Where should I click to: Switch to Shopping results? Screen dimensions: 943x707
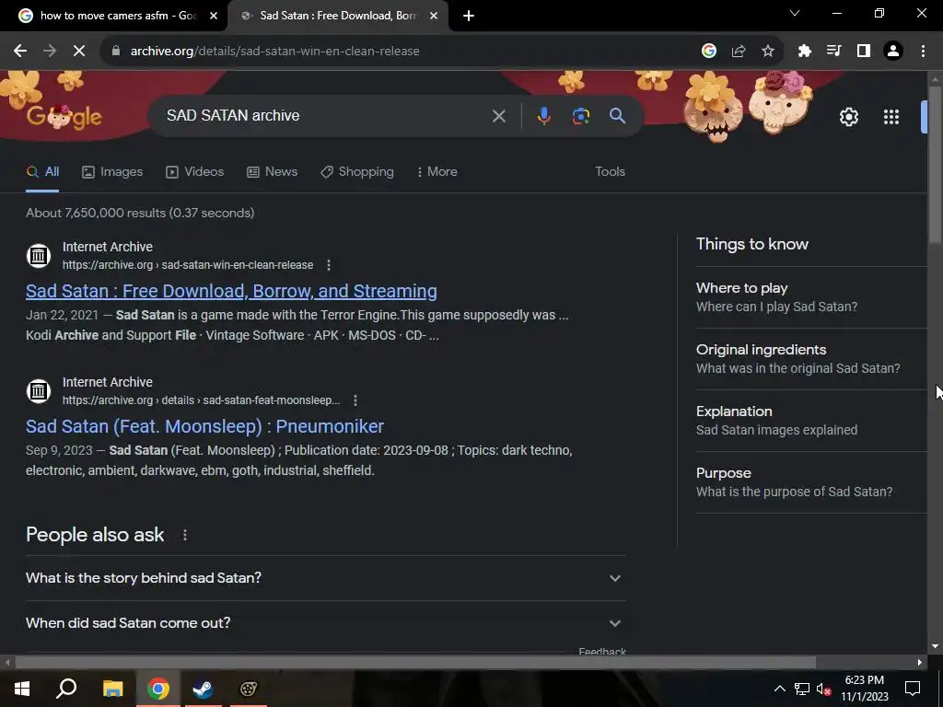point(357,172)
